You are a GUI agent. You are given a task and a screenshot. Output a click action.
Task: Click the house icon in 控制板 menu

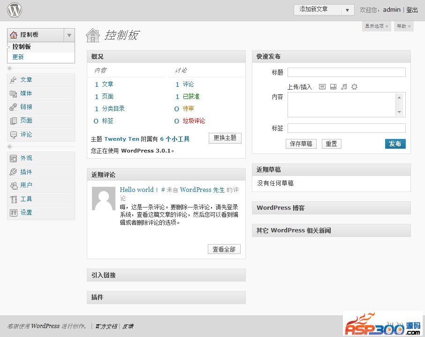(x=13, y=35)
